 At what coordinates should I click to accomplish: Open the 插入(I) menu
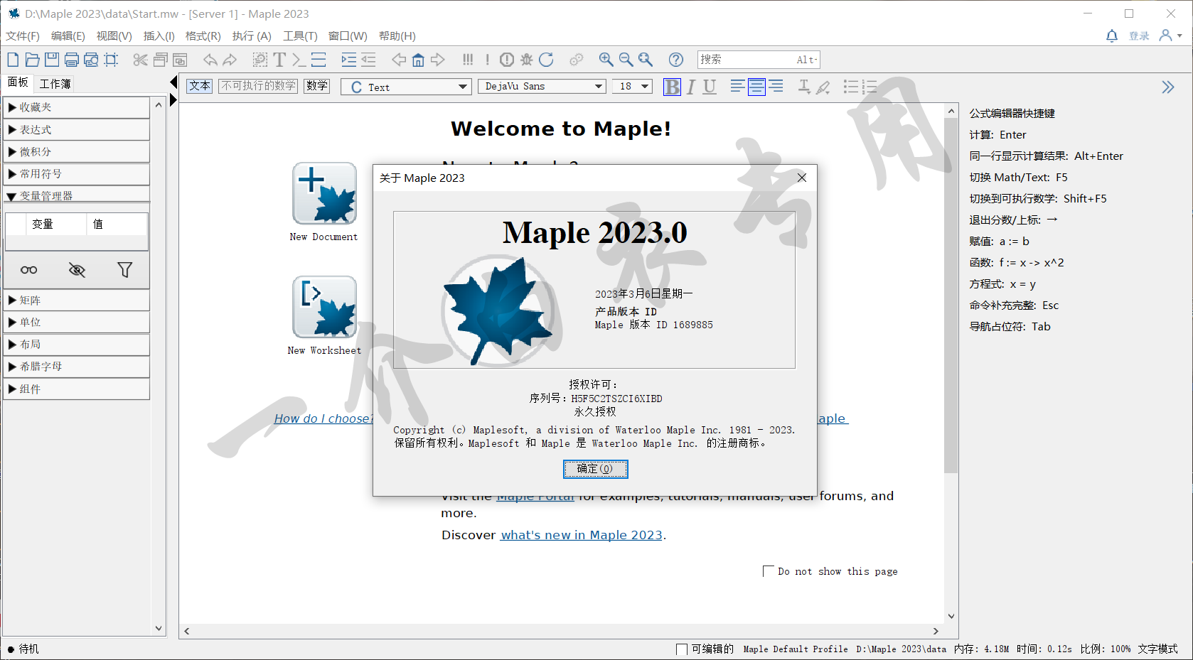pos(159,36)
